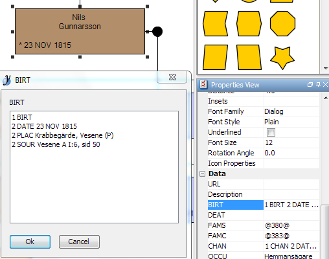
Task: Select the Font Size property label
Action: coord(222,142)
